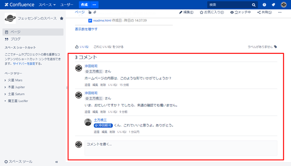This screenshot has height=166, width=291.
Task: Like the 15 分前 comment
Action: point(113,85)
